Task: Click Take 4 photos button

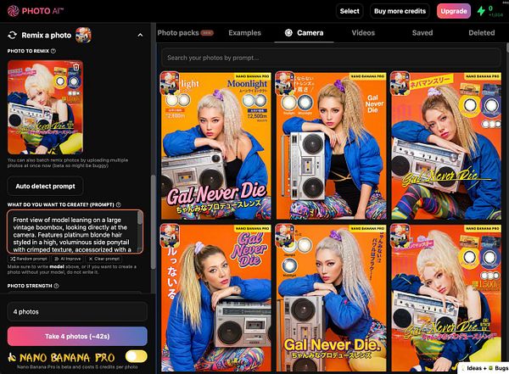Action: tap(77, 337)
